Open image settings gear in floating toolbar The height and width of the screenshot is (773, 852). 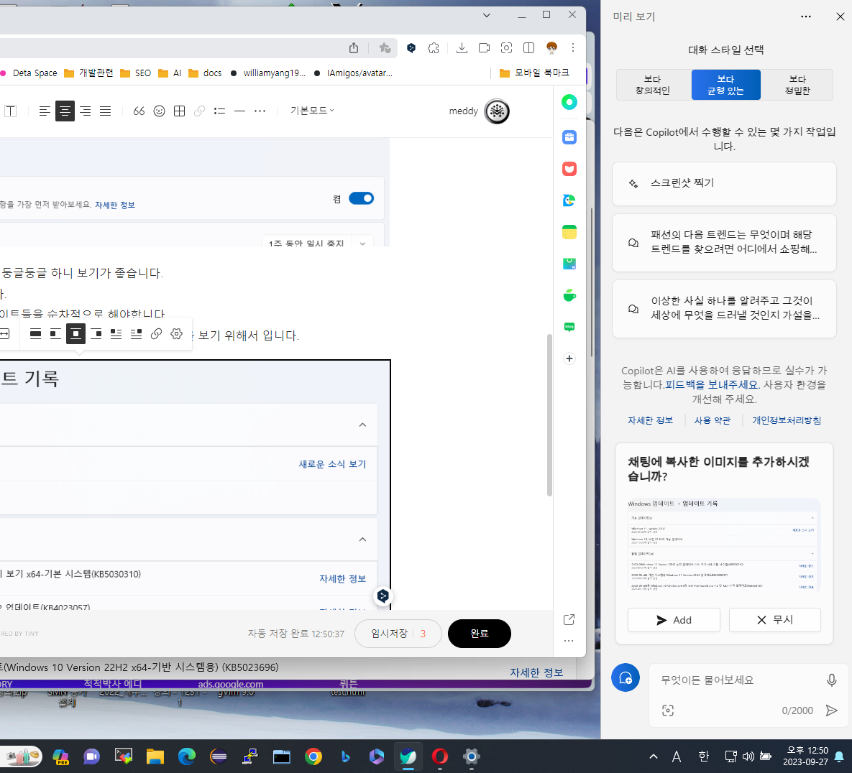[176, 333]
